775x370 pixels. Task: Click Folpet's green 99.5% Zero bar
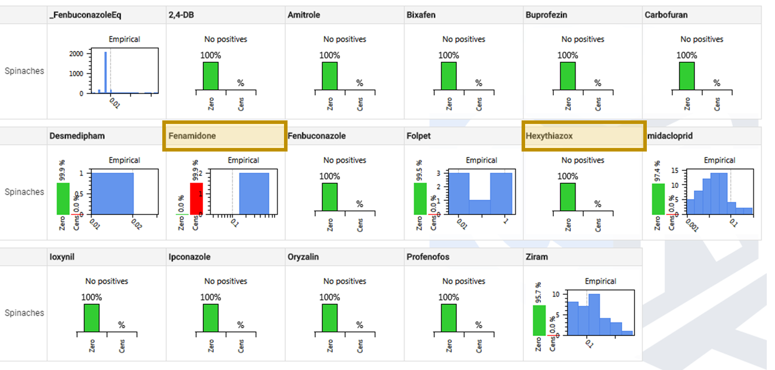pyautogui.click(x=420, y=199)
